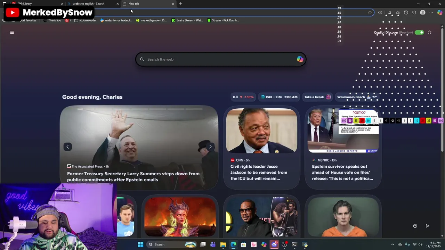Open Task View on taskbar

[x=203, y=244]
